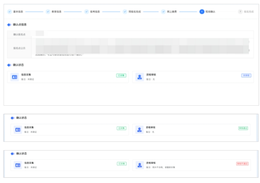
Task: Click the 教育信息 step checkmark icon
Action: pyautogui.click(x=48, y=11)
